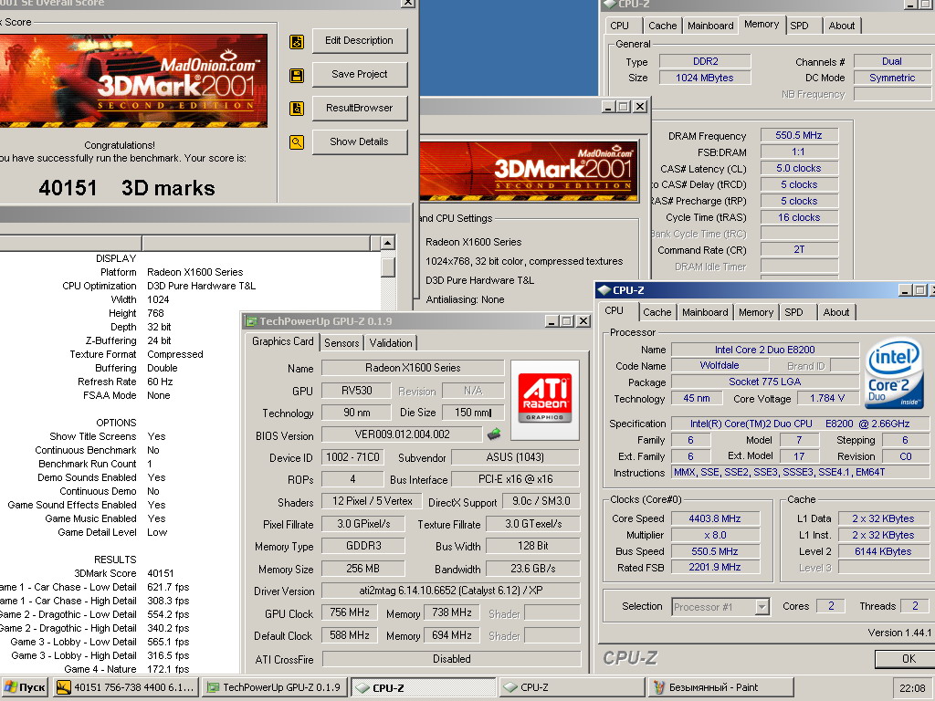The height and width of the screenshot is (701, 935).
Task: Click the results list scroll-up arrow
Action: click(x=387, y=243)
